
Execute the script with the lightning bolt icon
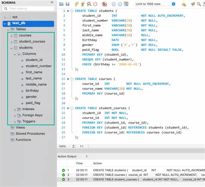[x=77, y=4]
